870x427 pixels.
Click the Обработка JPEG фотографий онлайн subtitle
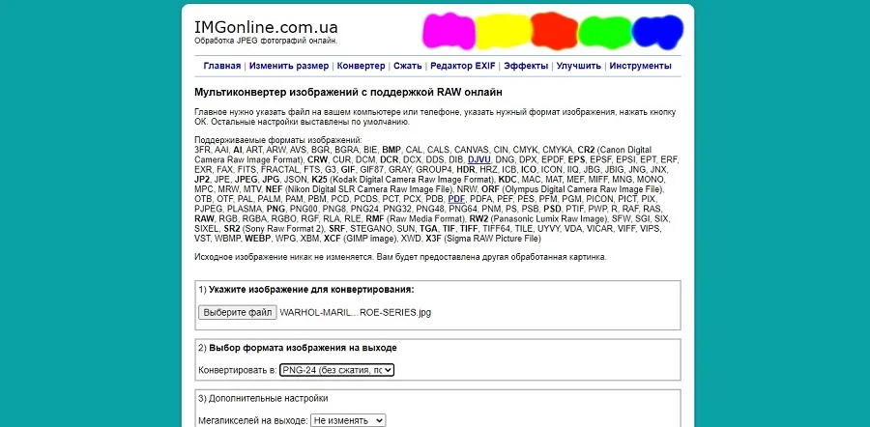tap(266, 41)
